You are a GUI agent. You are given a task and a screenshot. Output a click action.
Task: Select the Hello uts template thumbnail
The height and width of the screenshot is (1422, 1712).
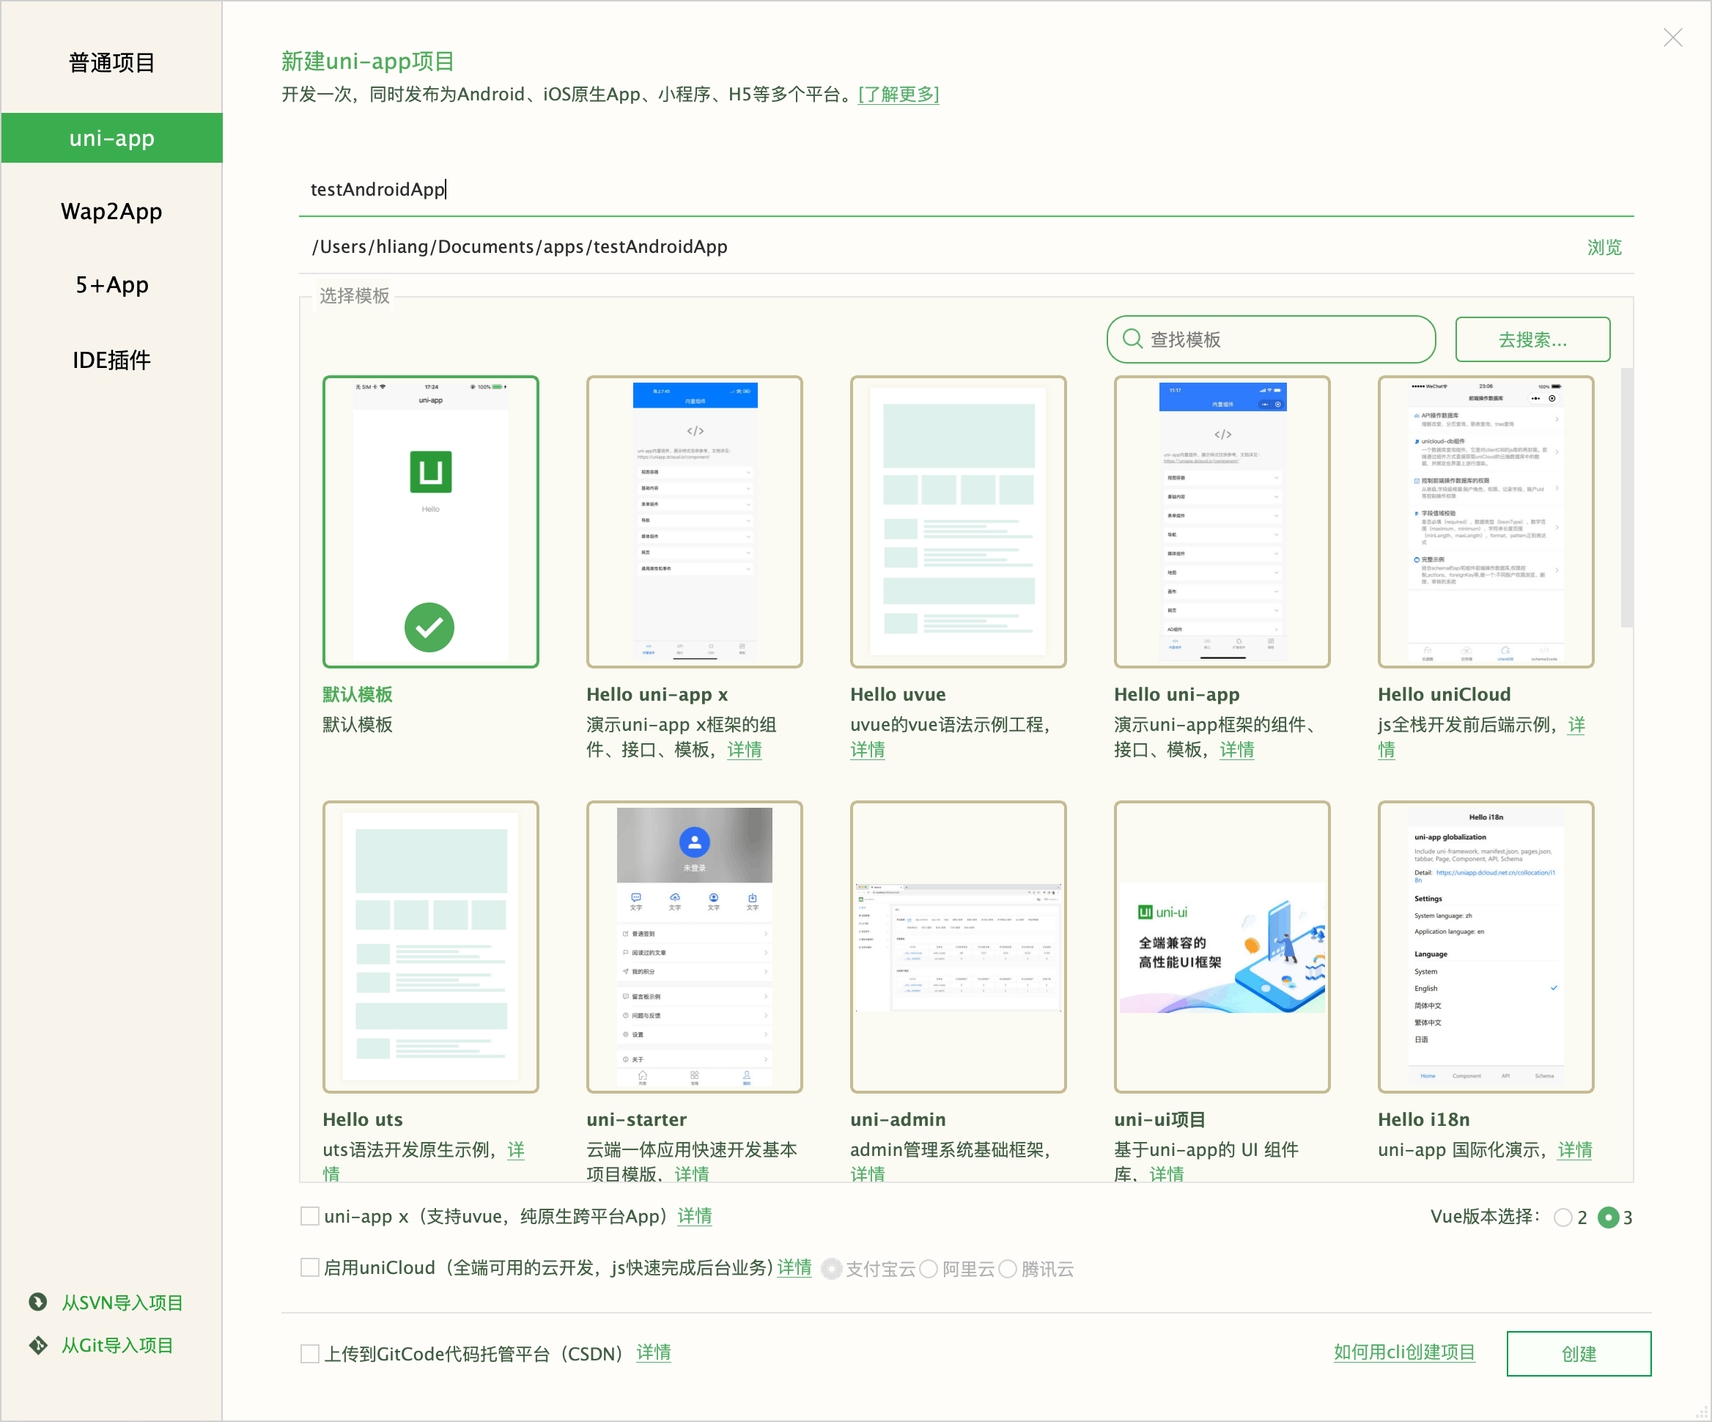click(x=430, y=946)
